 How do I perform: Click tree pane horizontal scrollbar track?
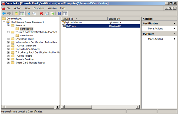click(x=55, y=107)
